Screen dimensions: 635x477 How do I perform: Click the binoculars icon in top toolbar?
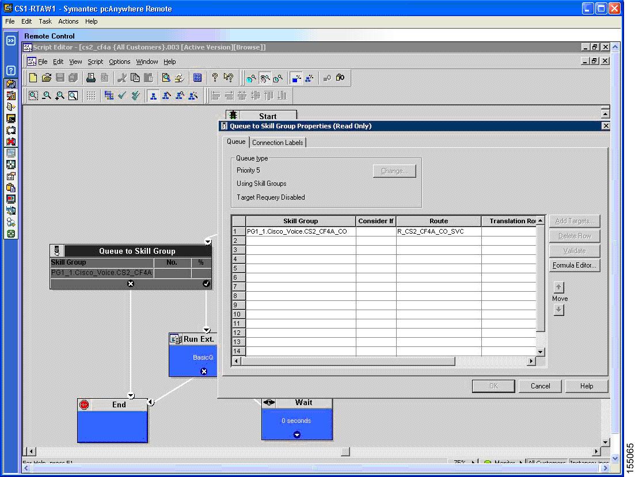[340, 78]
